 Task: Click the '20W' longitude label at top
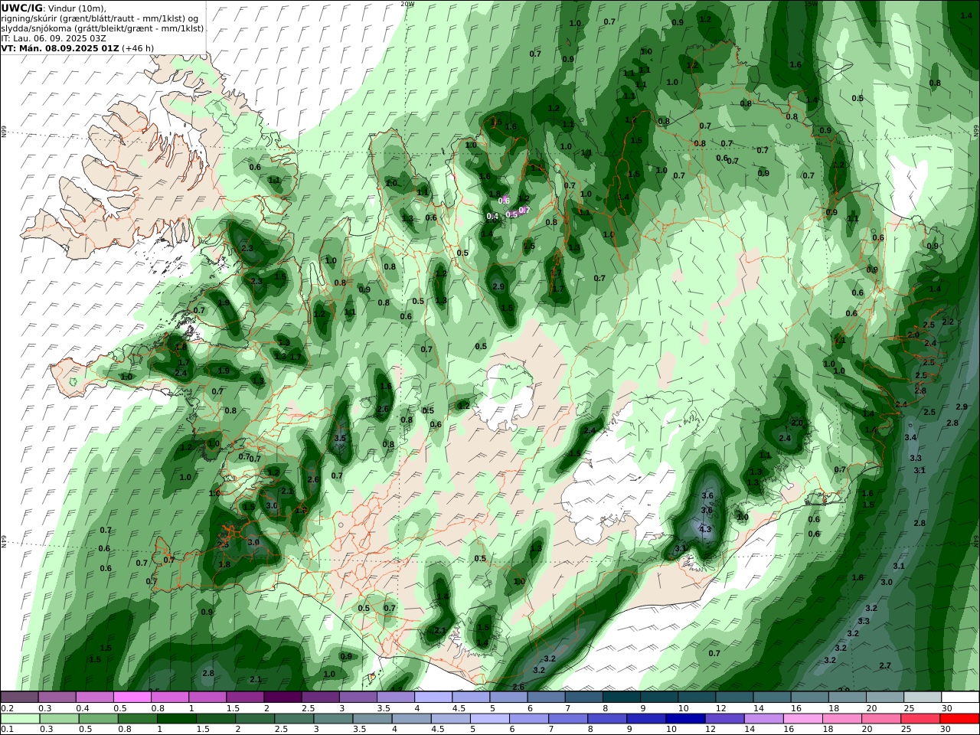point(407,4)
